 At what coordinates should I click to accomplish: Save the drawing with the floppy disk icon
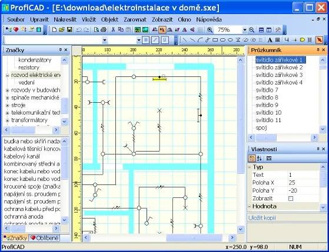(69, 30)
